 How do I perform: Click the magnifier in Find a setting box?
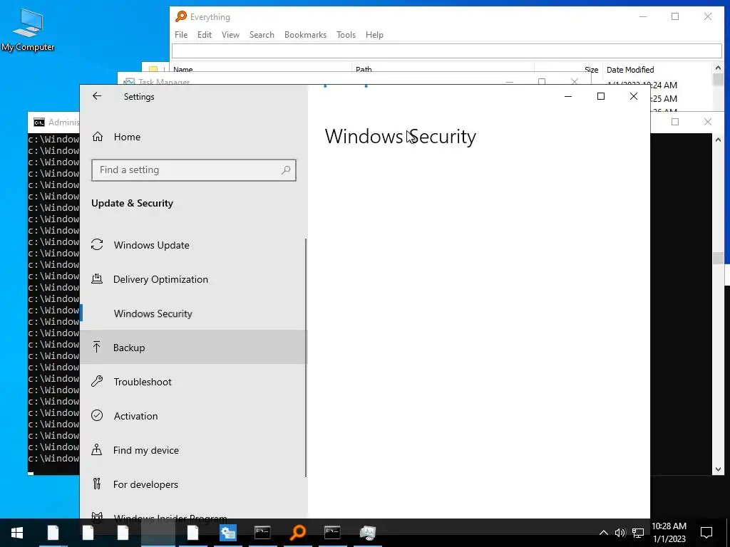tap(286, 170)
